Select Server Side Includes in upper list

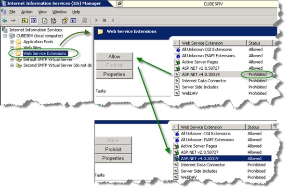pyautogui.click(x=200, y=87)
